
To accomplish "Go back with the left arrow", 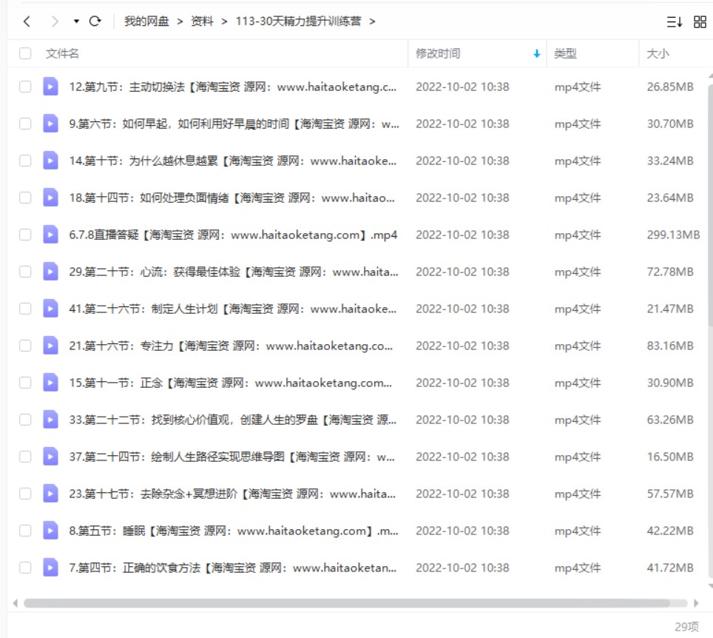I will (x=27, y=21).
